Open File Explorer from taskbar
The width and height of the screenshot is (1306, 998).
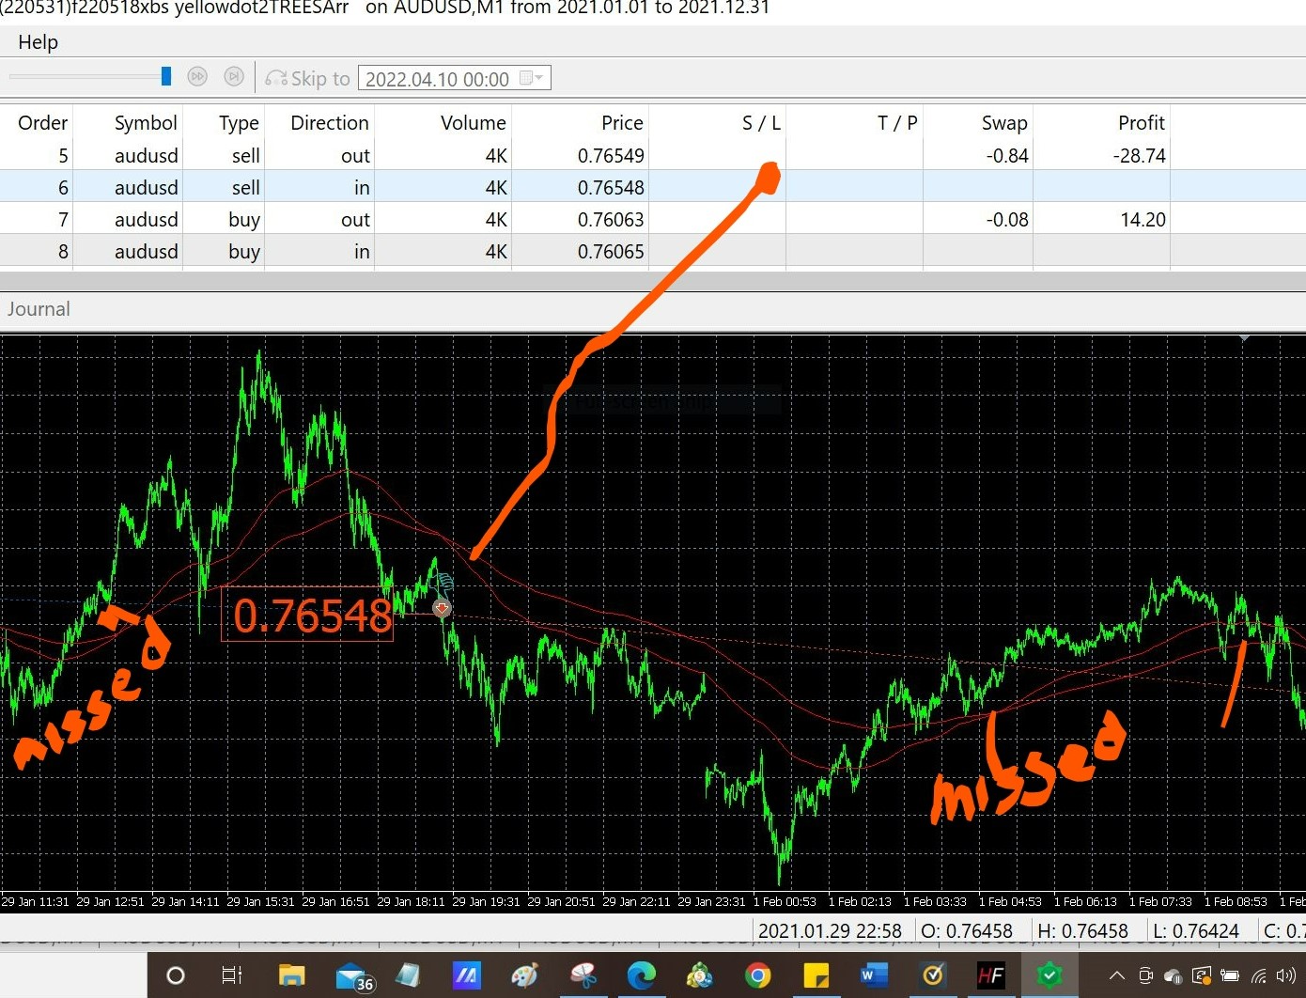click(x=292, y=975)
